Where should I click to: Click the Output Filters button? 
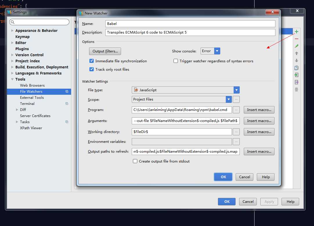[105, 51]
